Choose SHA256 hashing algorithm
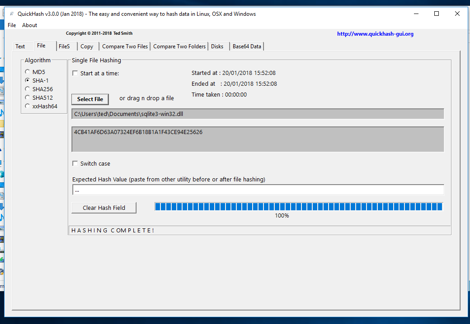Viewport: 470px width, 324px height. coord(28,89)
